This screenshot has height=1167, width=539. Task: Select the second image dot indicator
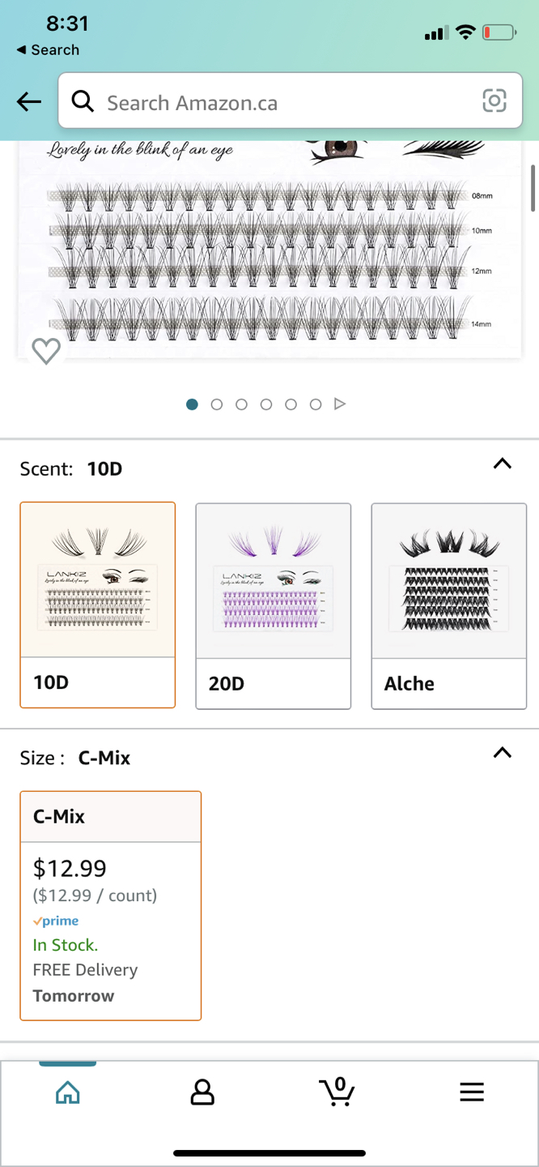(216, 404)
